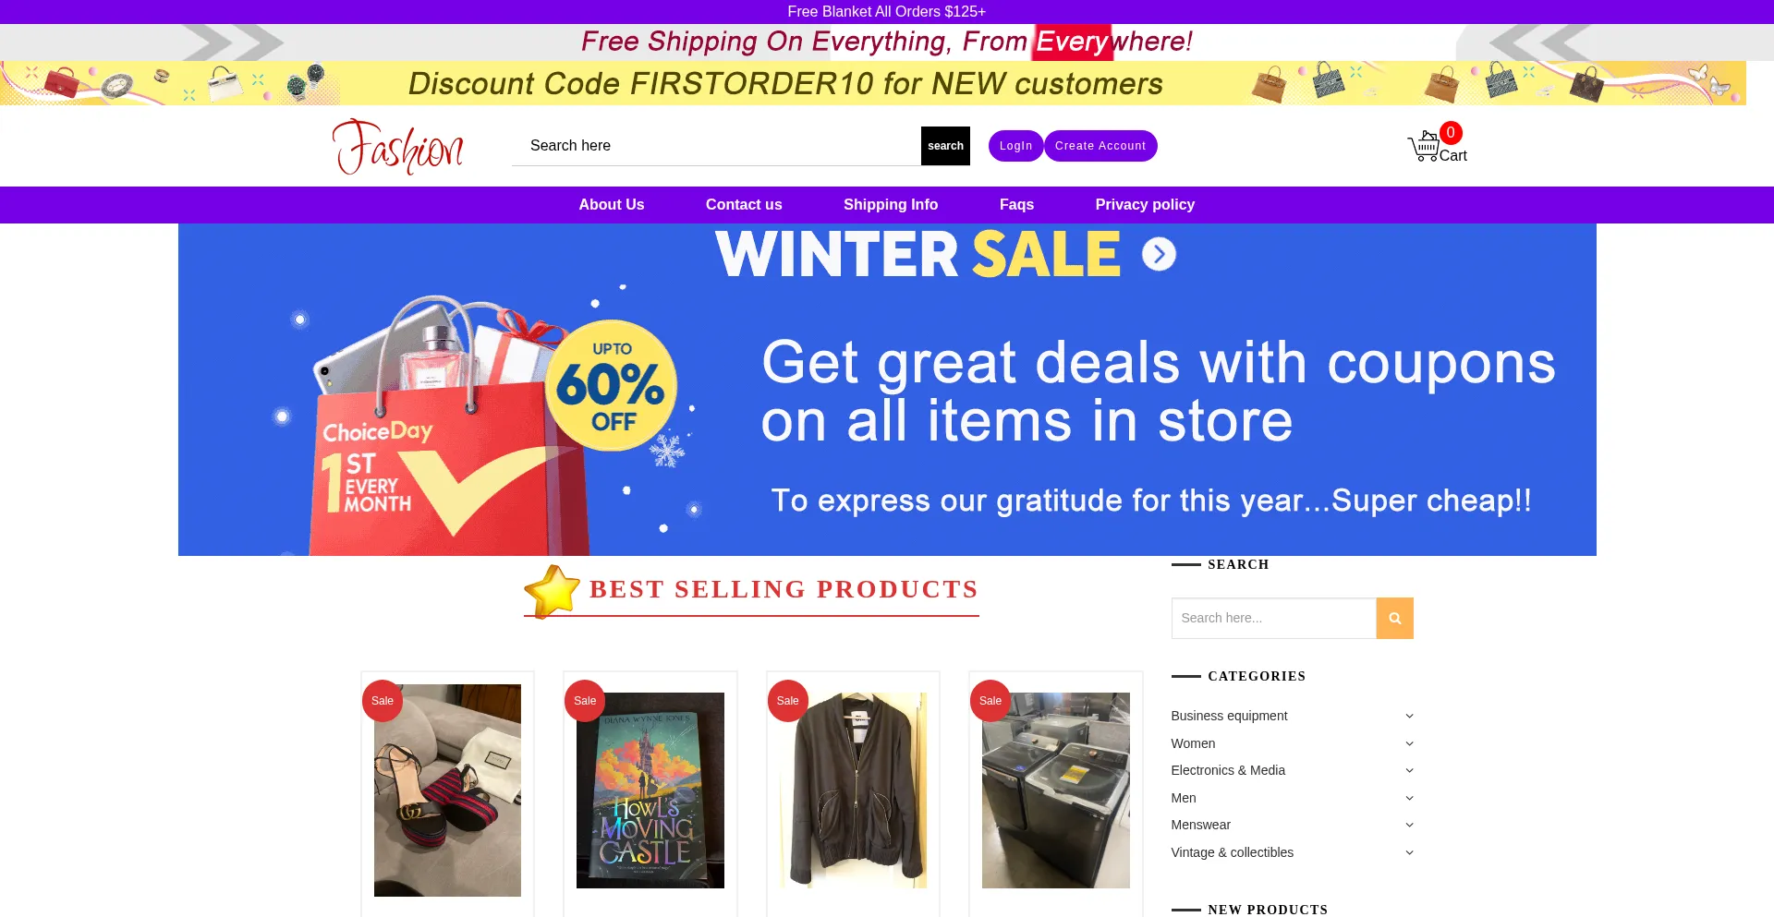Open the About Us menu item
1774x917 pixels.
click(612, 205)
